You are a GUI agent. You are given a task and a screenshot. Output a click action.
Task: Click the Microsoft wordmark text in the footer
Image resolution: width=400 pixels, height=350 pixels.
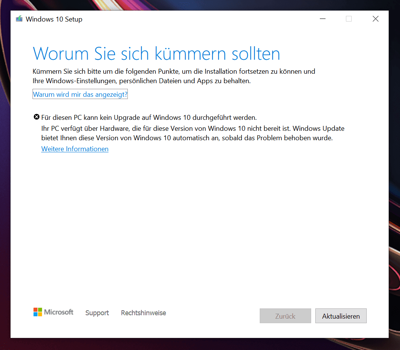[59, 312]
